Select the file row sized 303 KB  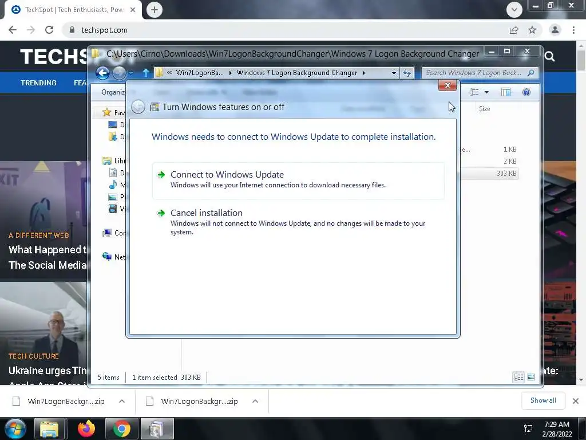coord(490,173)
